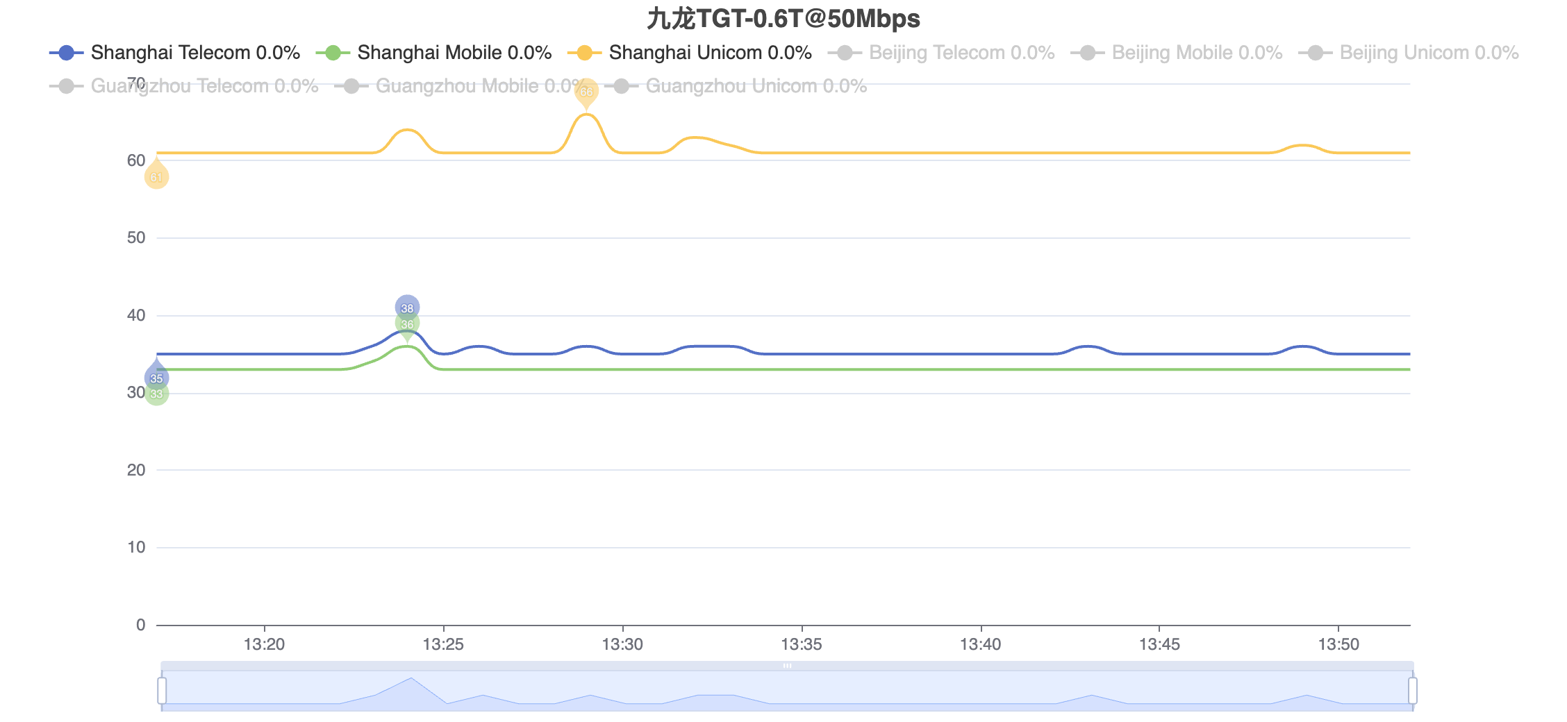1567x722 pixels.
Task: Click the chart title 九龙TGT-0.6T@50Mbps
Action: pyautogui.click(x=783, y=19)
